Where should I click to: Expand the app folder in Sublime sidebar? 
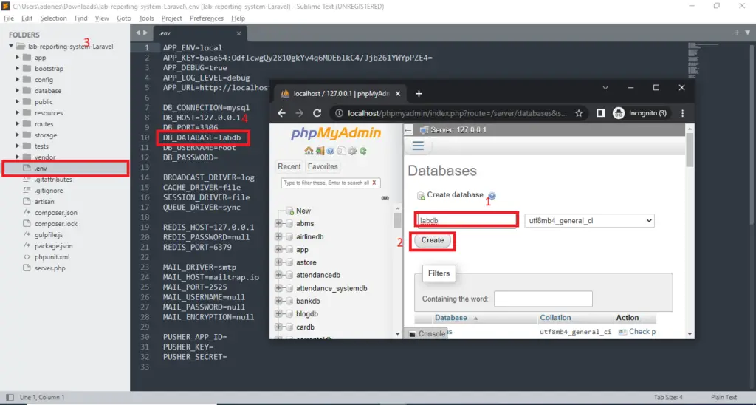tap(18, 58)
